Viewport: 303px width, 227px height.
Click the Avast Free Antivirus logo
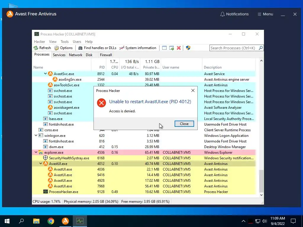point(10,14)
